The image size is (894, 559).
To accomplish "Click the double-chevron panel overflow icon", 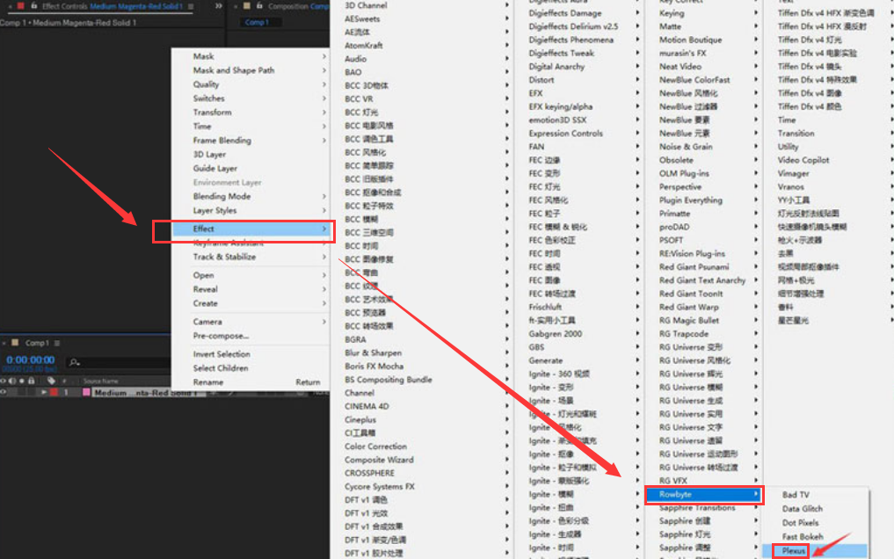I will [x=218, y=6].
